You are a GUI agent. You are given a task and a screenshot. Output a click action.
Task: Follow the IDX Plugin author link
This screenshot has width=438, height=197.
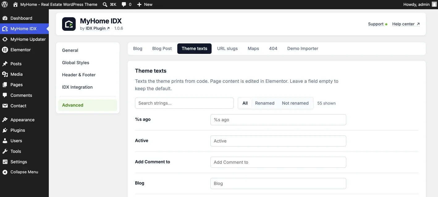(98, 28)
